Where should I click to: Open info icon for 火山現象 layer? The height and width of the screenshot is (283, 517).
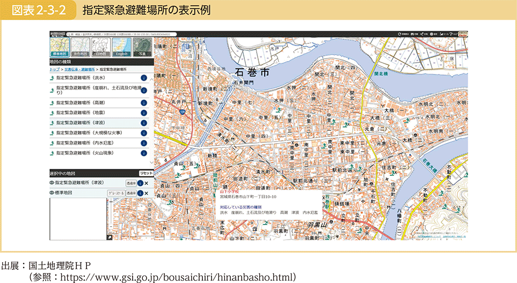pos(144,153)
